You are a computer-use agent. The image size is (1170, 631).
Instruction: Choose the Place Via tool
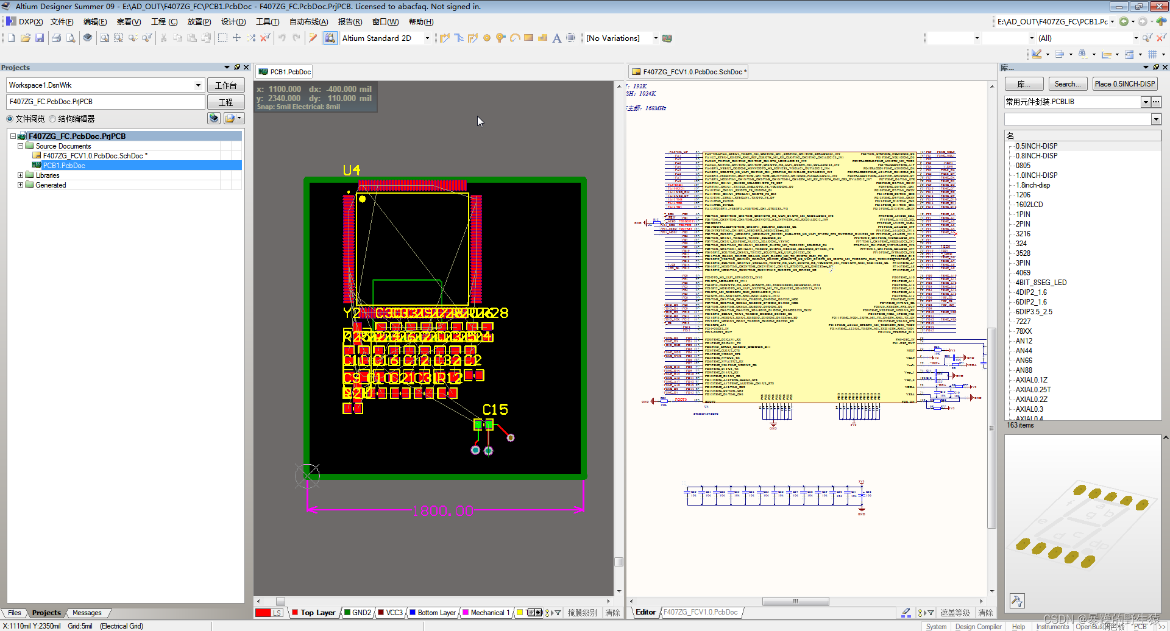[x=500, y=38]
